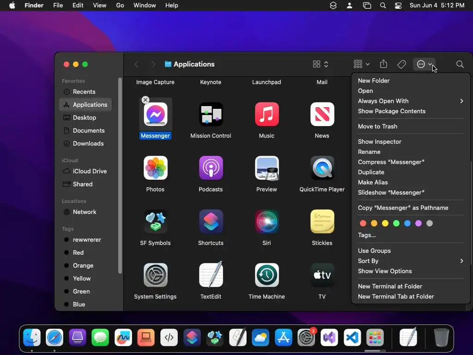Open Safari from the Dock

[55, 337]
